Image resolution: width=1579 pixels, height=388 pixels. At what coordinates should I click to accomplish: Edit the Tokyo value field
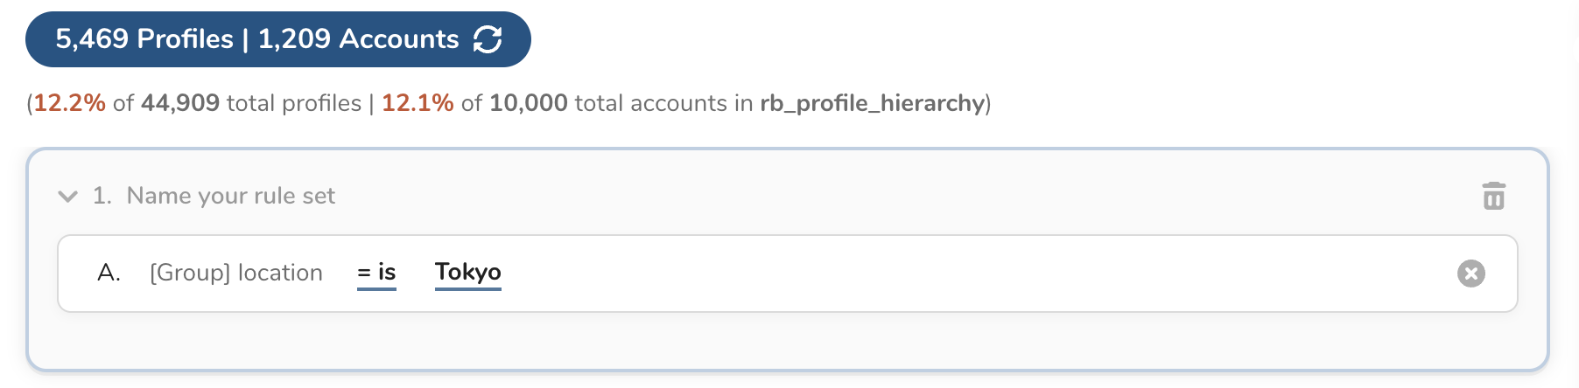pos(467,273)
